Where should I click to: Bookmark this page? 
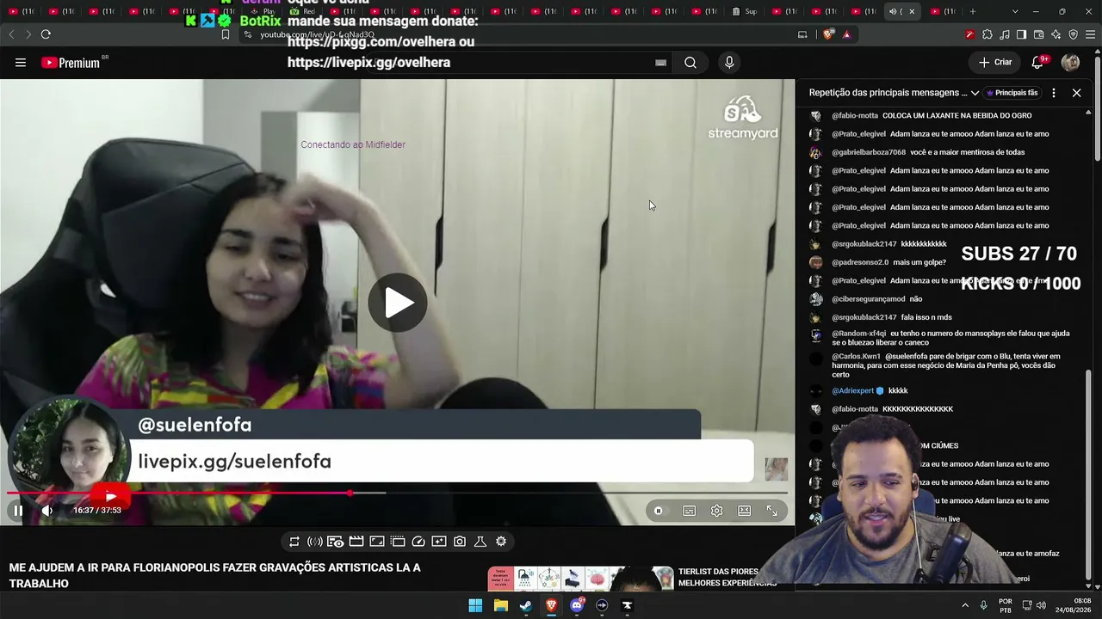tap(226, 34)
